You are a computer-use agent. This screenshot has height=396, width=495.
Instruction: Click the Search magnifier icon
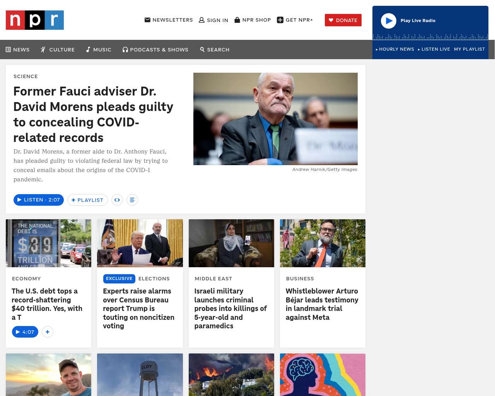click(202, 49)
